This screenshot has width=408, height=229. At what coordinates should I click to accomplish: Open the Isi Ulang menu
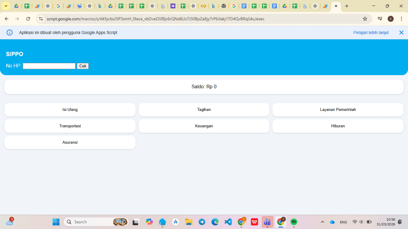70,110
